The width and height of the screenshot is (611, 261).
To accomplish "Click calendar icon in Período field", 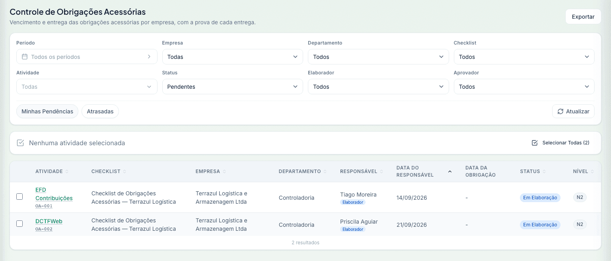I will click(x=25, y=56).
